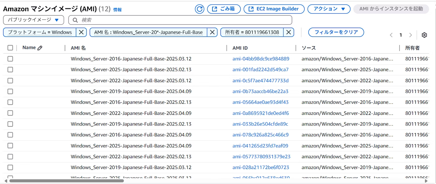Image resolution: width=436 pixels, height=184 pixels.
Task: Sort by the AMI 名 column header
Action: pyautogui.click(x=78, y=48)
